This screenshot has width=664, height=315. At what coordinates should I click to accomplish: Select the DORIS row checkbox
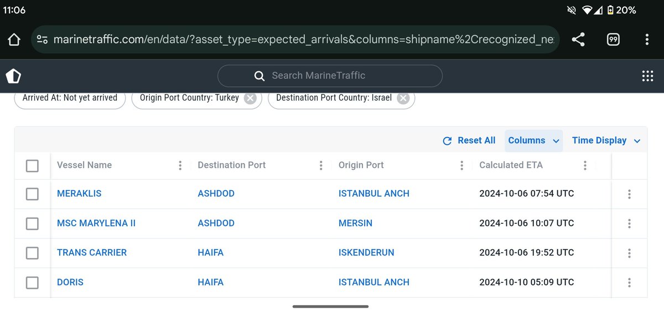32,282
